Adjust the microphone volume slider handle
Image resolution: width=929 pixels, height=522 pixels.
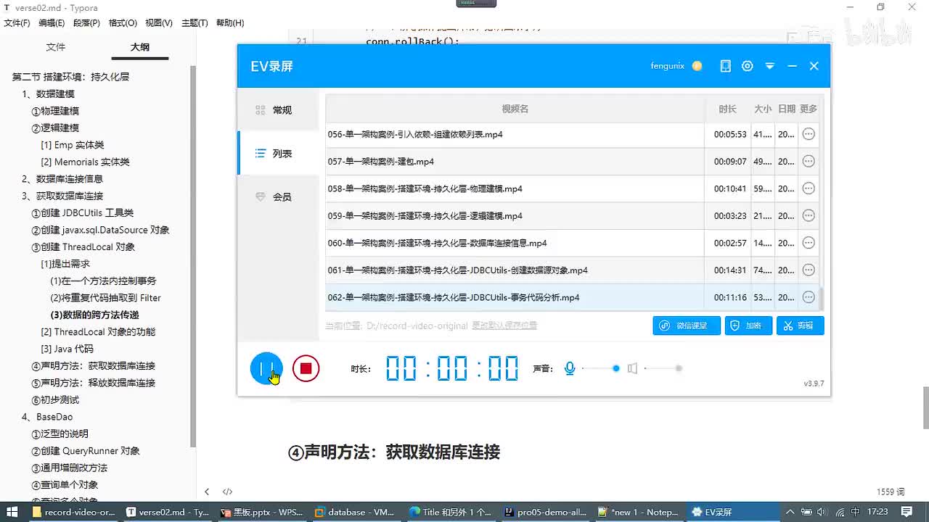[616, 368]
